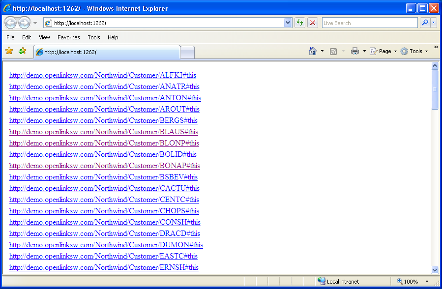
Task: Click the vertical scrollbar down arrow
Action: (435, 270)
